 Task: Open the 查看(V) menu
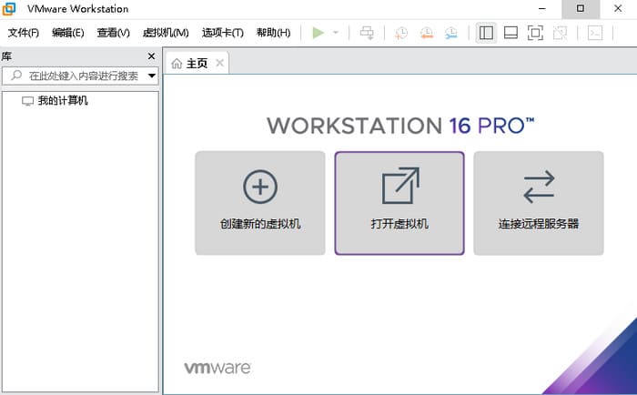click(x=113, y=33)
